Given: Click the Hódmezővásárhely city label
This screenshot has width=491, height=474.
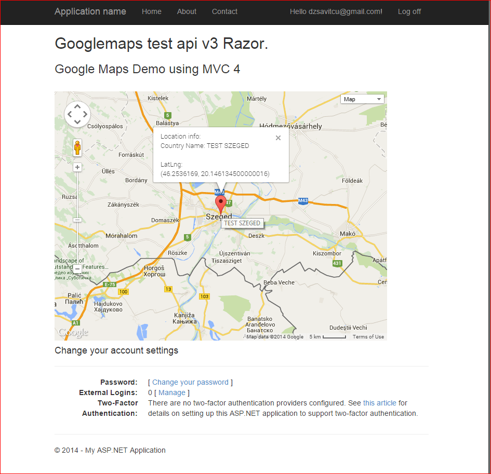Looking at the screenshot, I should coord(290,126).
